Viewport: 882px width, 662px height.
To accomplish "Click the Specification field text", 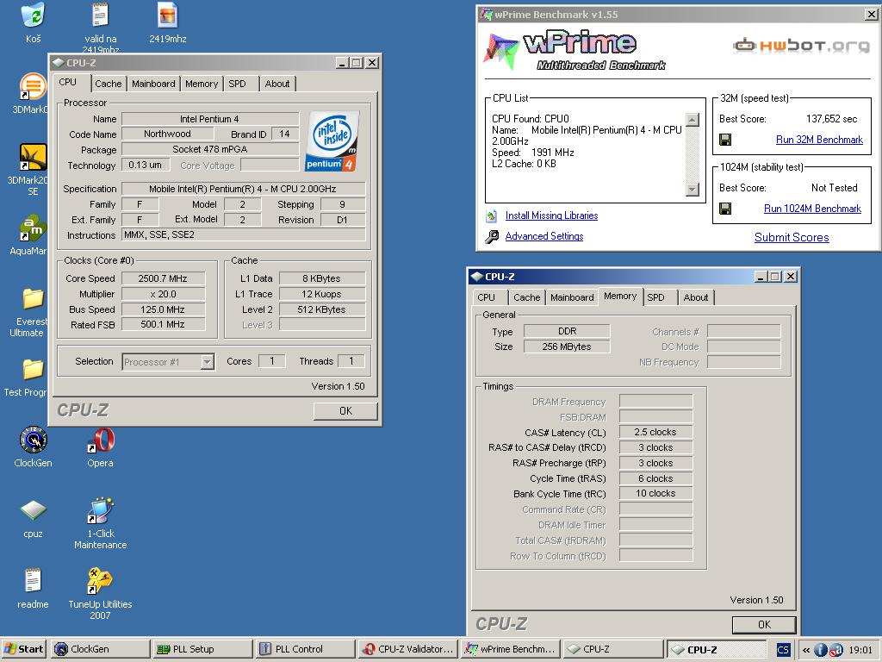I will (x=243, y=189).
